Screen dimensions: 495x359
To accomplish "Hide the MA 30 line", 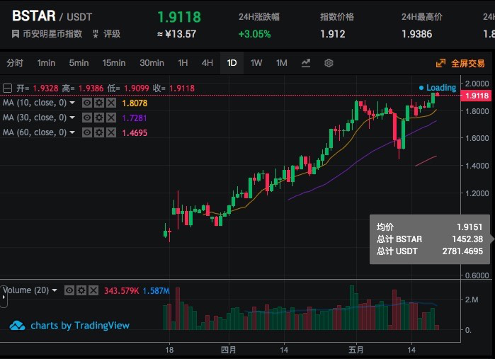I will pyautogui.click(x=87, y=118).
